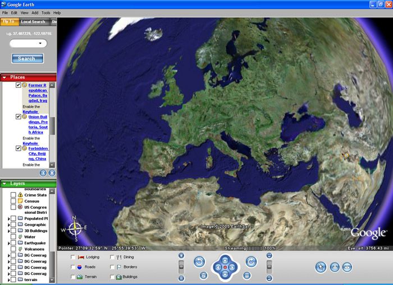
Task: Enable the Lodging checkbox
Action: (72, 257)
